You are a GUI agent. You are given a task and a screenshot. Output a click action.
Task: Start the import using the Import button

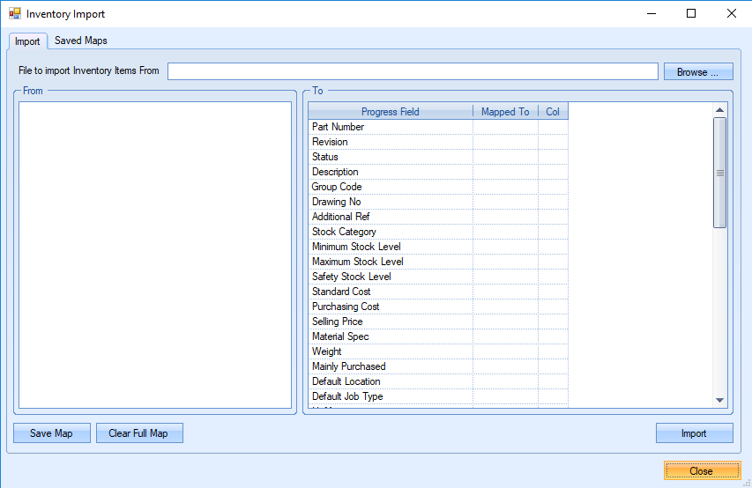694,433
